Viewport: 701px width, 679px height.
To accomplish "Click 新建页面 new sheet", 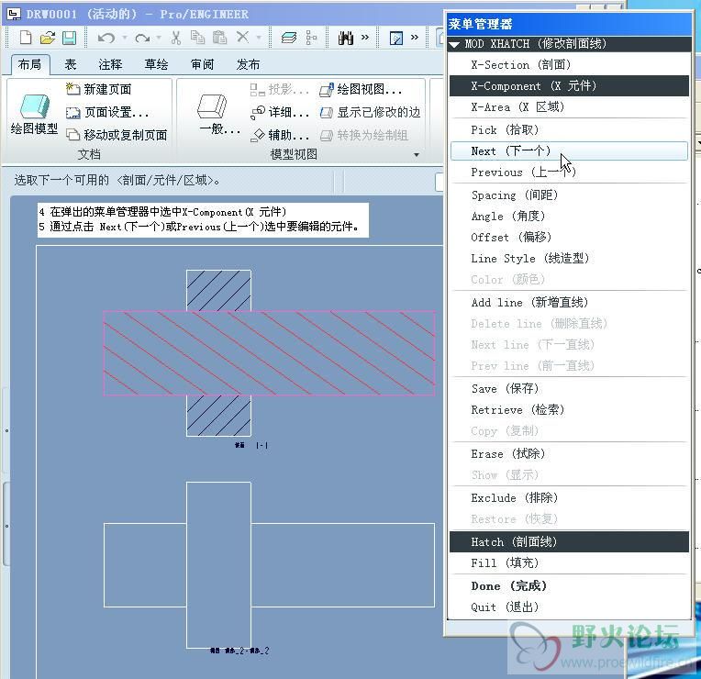I will click(x=99, y=89).
